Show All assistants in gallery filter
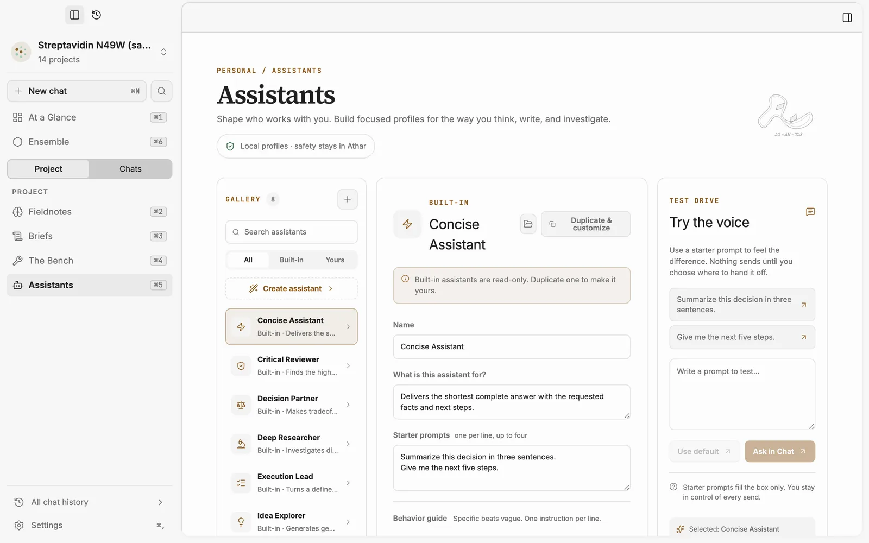The width and height of the screenshot is (869, 543). point(248,260)
